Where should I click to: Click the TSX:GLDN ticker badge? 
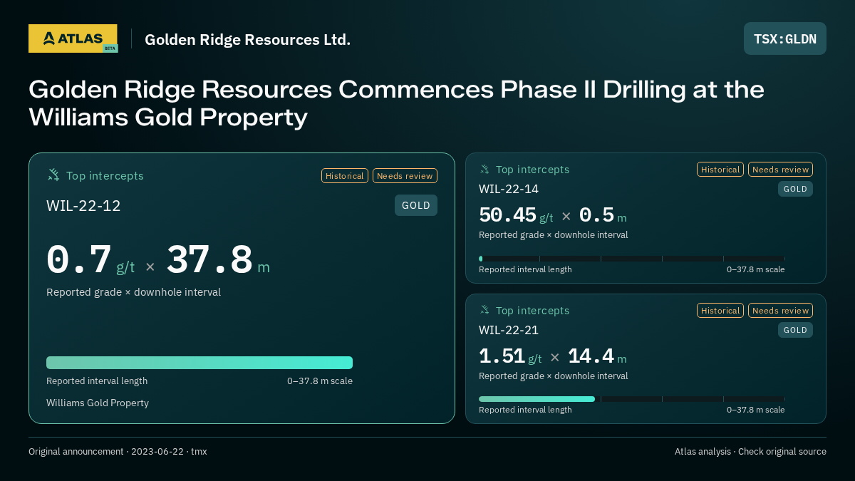pyautogui.click(x=785, y=38)
